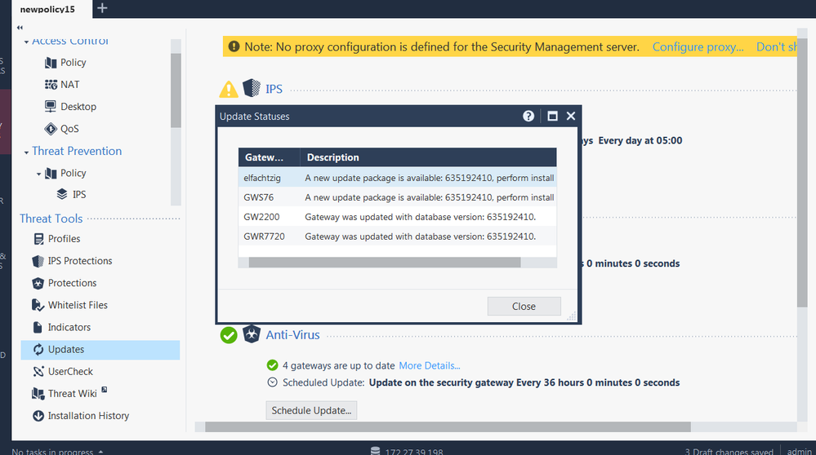The height and width of the screenshot is (455, 816).
Task: Click the Profiles icon
Action: click(x=38, y=239)
